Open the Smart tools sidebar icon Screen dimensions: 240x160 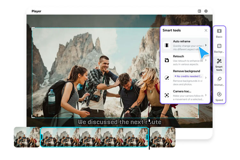click(219, 61)
